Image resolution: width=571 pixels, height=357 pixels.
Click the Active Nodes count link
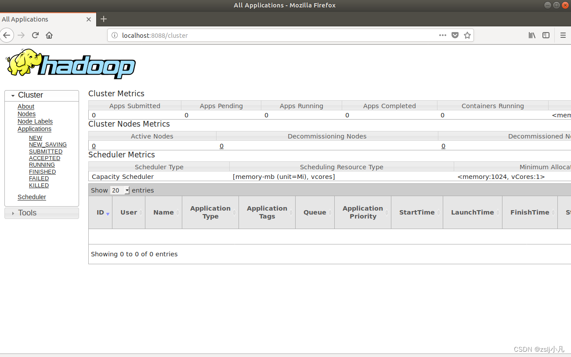click(x=94, y=146)
